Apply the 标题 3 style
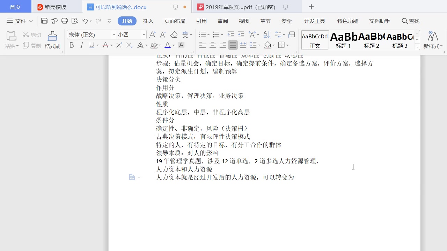447x251 pixels. [x=400, y=40]
